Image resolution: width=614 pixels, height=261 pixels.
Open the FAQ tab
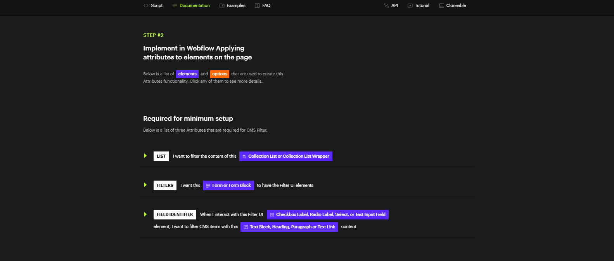[x=263, y=5]
